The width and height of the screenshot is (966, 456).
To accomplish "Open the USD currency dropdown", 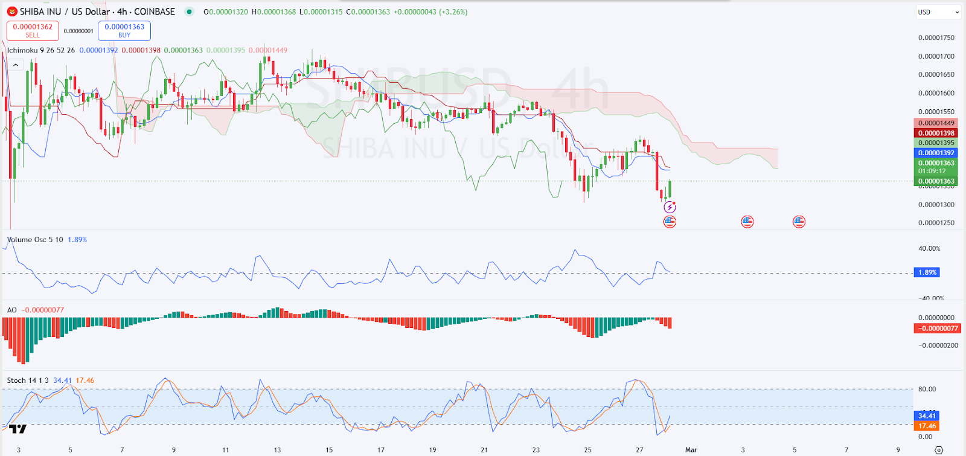I will [938, 12].
